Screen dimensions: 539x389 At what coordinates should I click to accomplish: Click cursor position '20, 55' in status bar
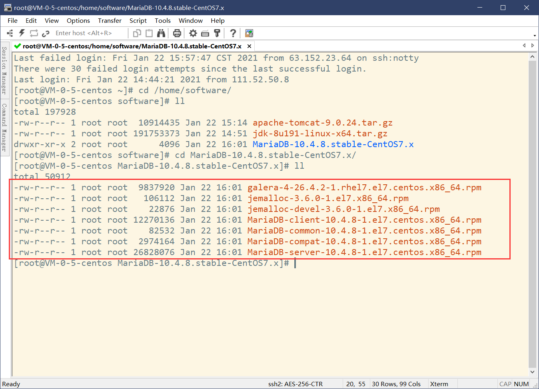pos(356,384)
